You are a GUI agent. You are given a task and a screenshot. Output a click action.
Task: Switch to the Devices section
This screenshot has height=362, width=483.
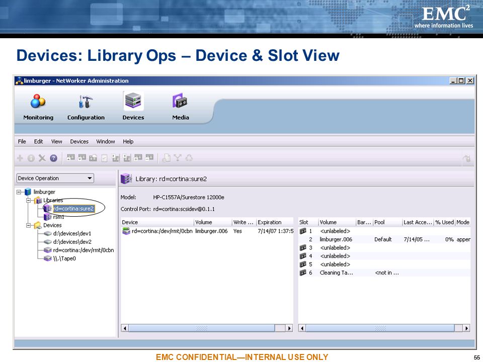pyautogui.click(x=133, y=106)
